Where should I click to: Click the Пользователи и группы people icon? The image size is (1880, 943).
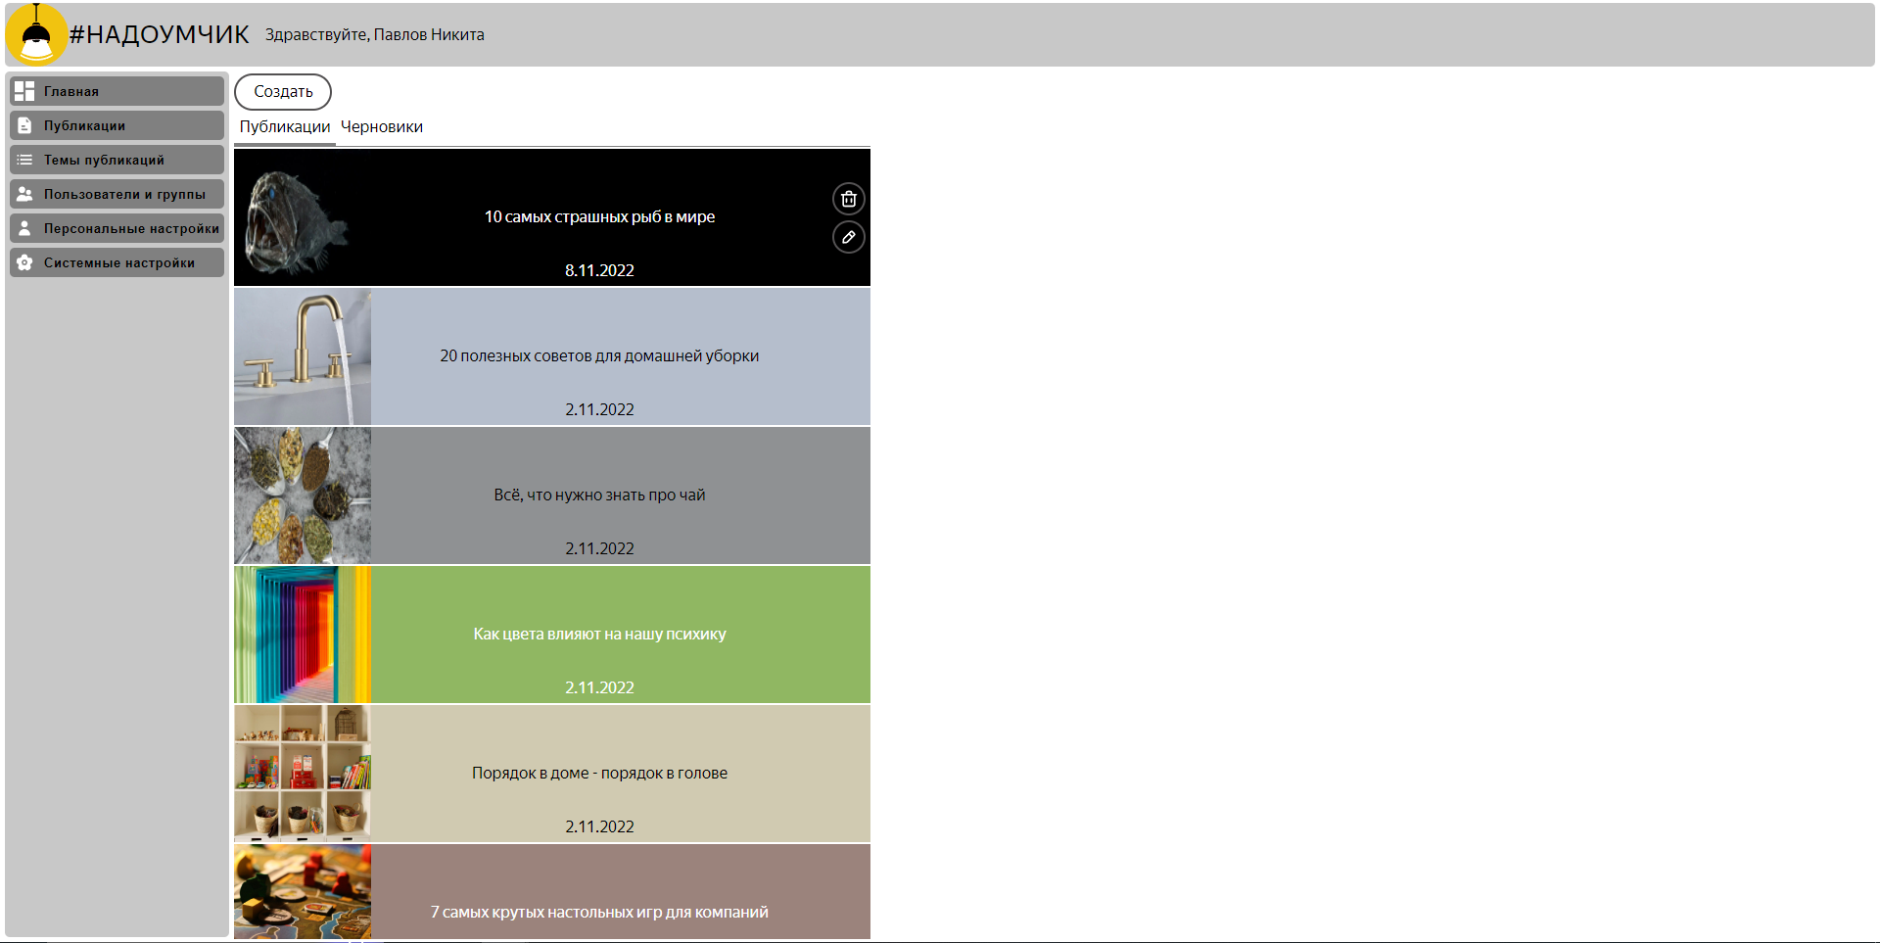point(24,194)
